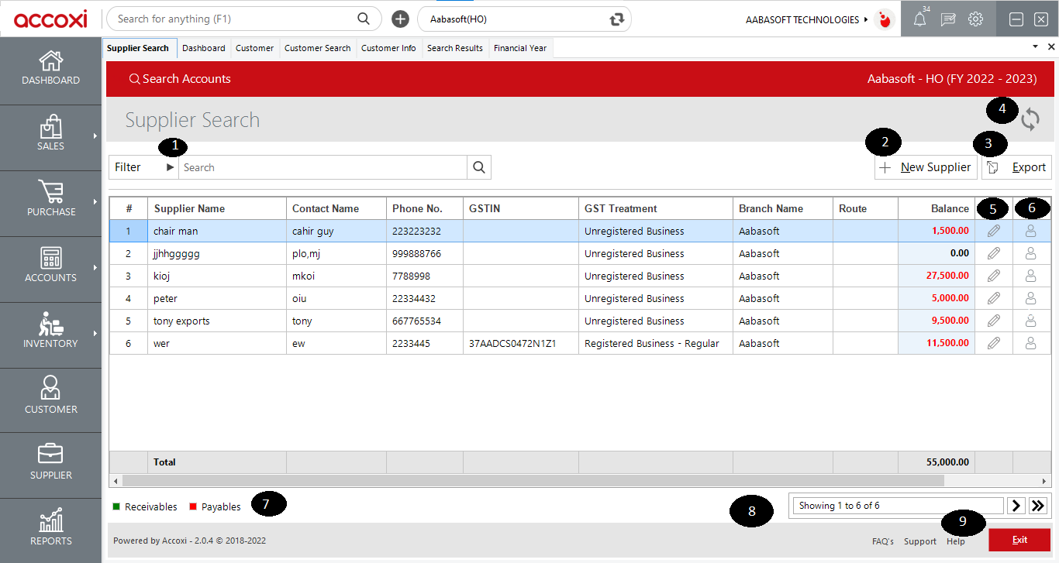1059x563 pixels.
Task: Open the messages chat icon
Action: coord(947,19)
